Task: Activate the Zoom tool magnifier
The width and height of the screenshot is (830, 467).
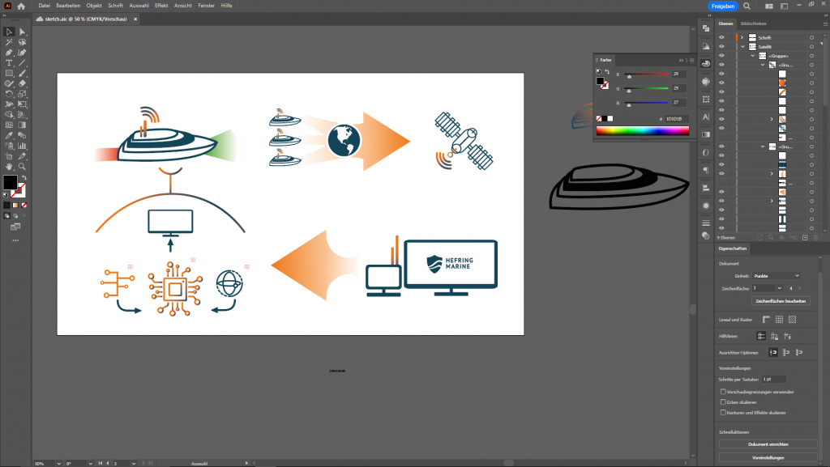Action: [x=22, y=165]
